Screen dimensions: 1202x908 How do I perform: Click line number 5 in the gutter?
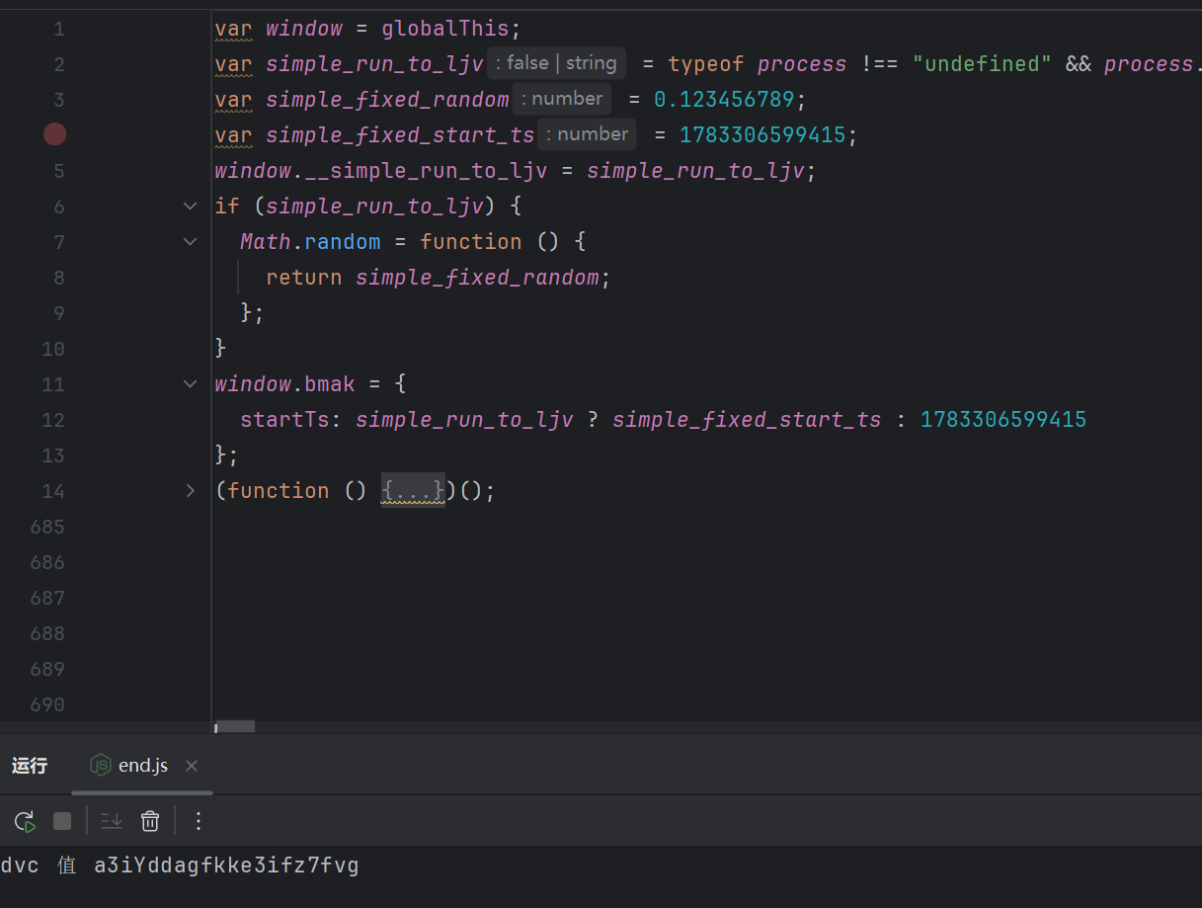point(59,171)
